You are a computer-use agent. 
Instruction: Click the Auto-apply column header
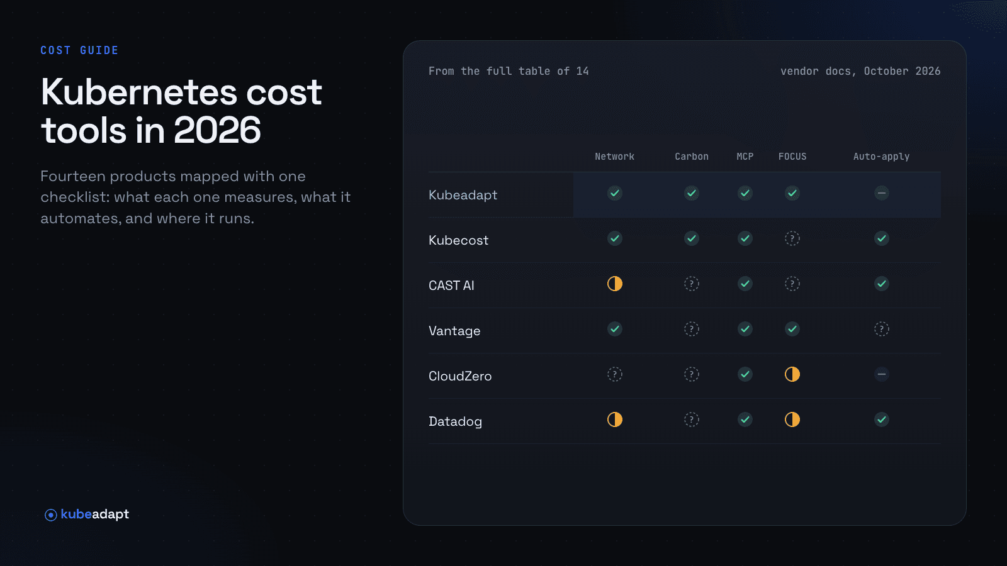tap(882, 157)
